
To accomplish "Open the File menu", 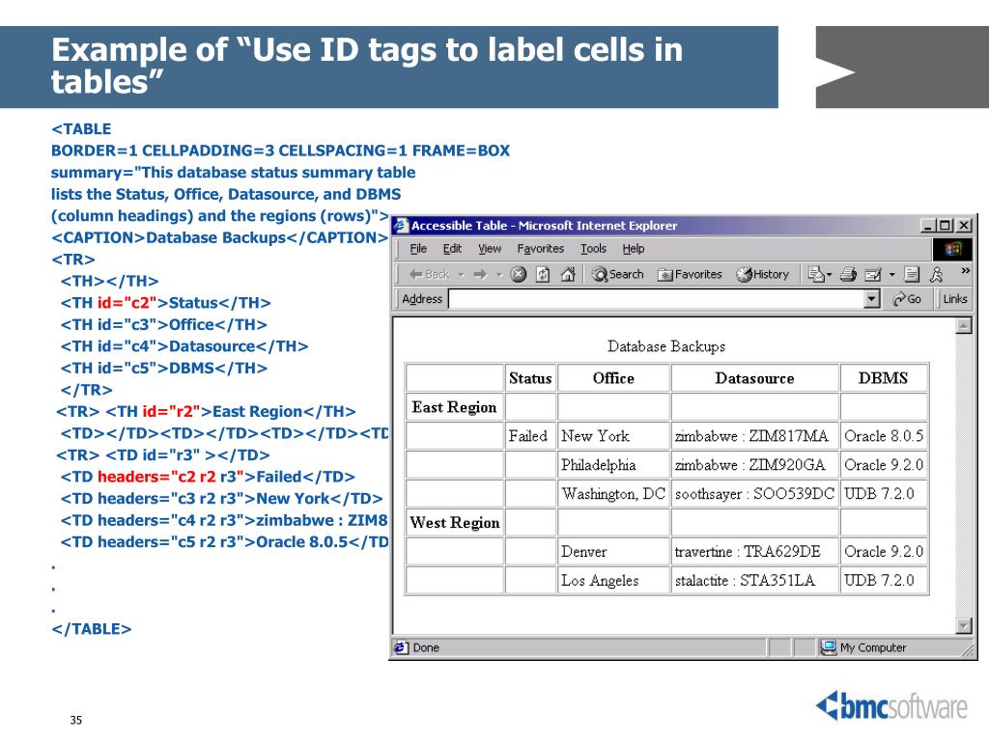I will [418, 248].
